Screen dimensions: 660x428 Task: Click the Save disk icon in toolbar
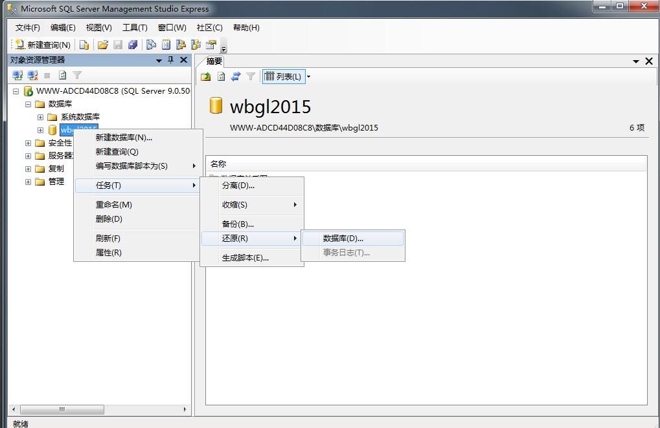coord(118,45)
